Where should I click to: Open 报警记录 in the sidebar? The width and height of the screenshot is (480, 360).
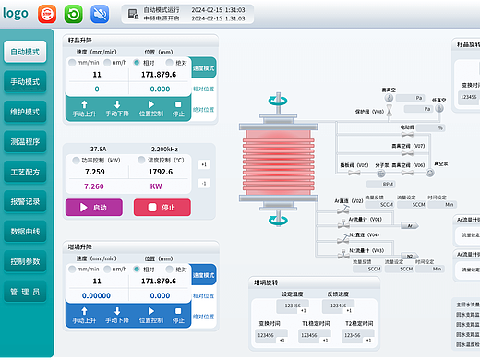25,201
